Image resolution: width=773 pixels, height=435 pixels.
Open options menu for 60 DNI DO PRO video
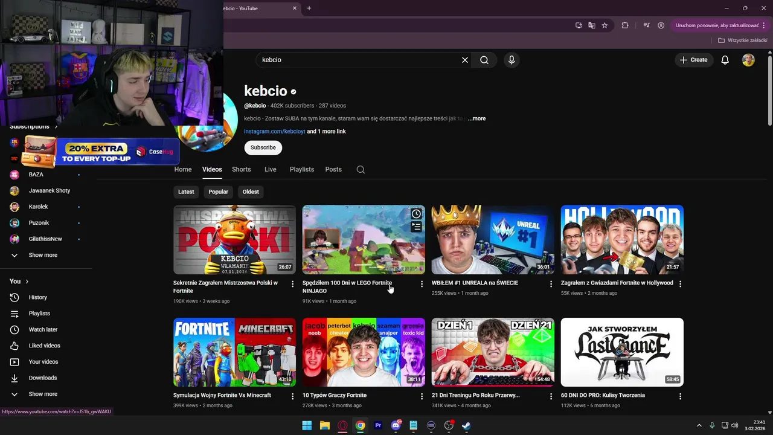[x=680, y=396]
